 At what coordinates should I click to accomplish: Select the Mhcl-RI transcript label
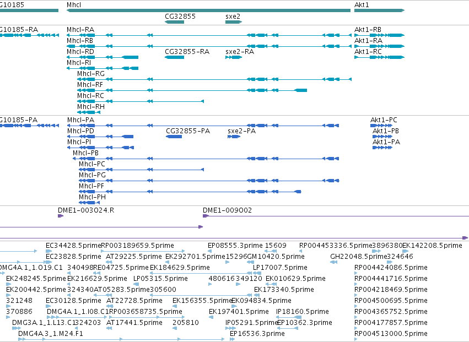pos(79,63)
